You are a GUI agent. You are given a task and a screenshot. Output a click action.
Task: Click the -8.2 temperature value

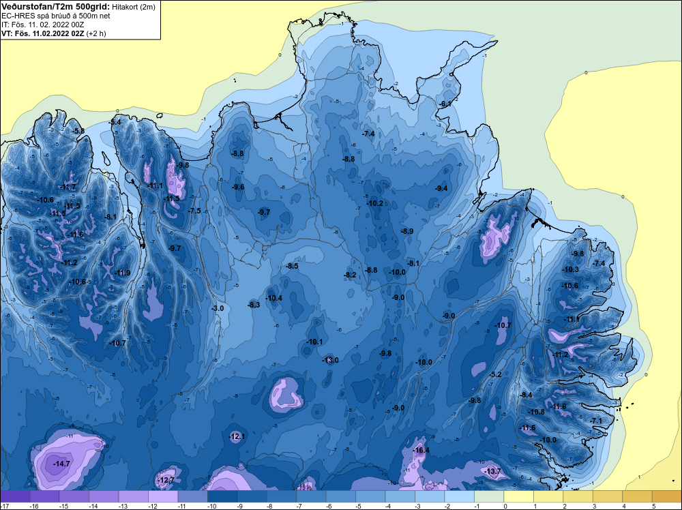tap(350, 275)
